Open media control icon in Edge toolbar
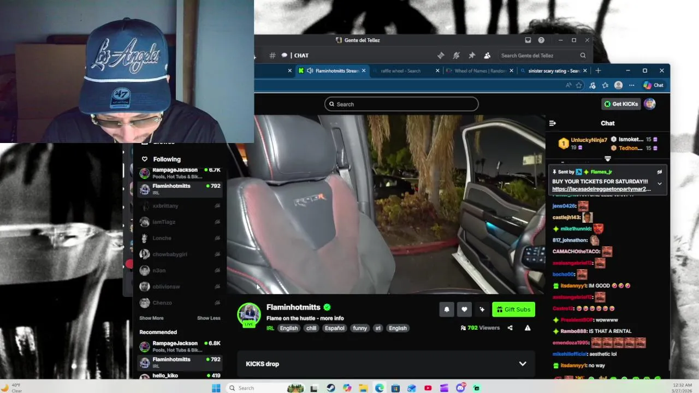Image resolution: width=699 pixels, height=393 pixels. click(x=593, y=85)
